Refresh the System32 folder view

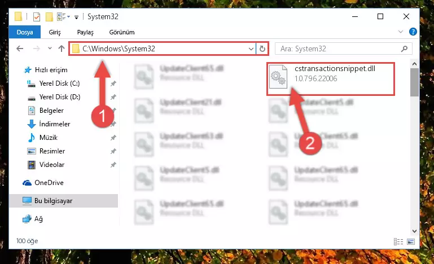(262, 49)
